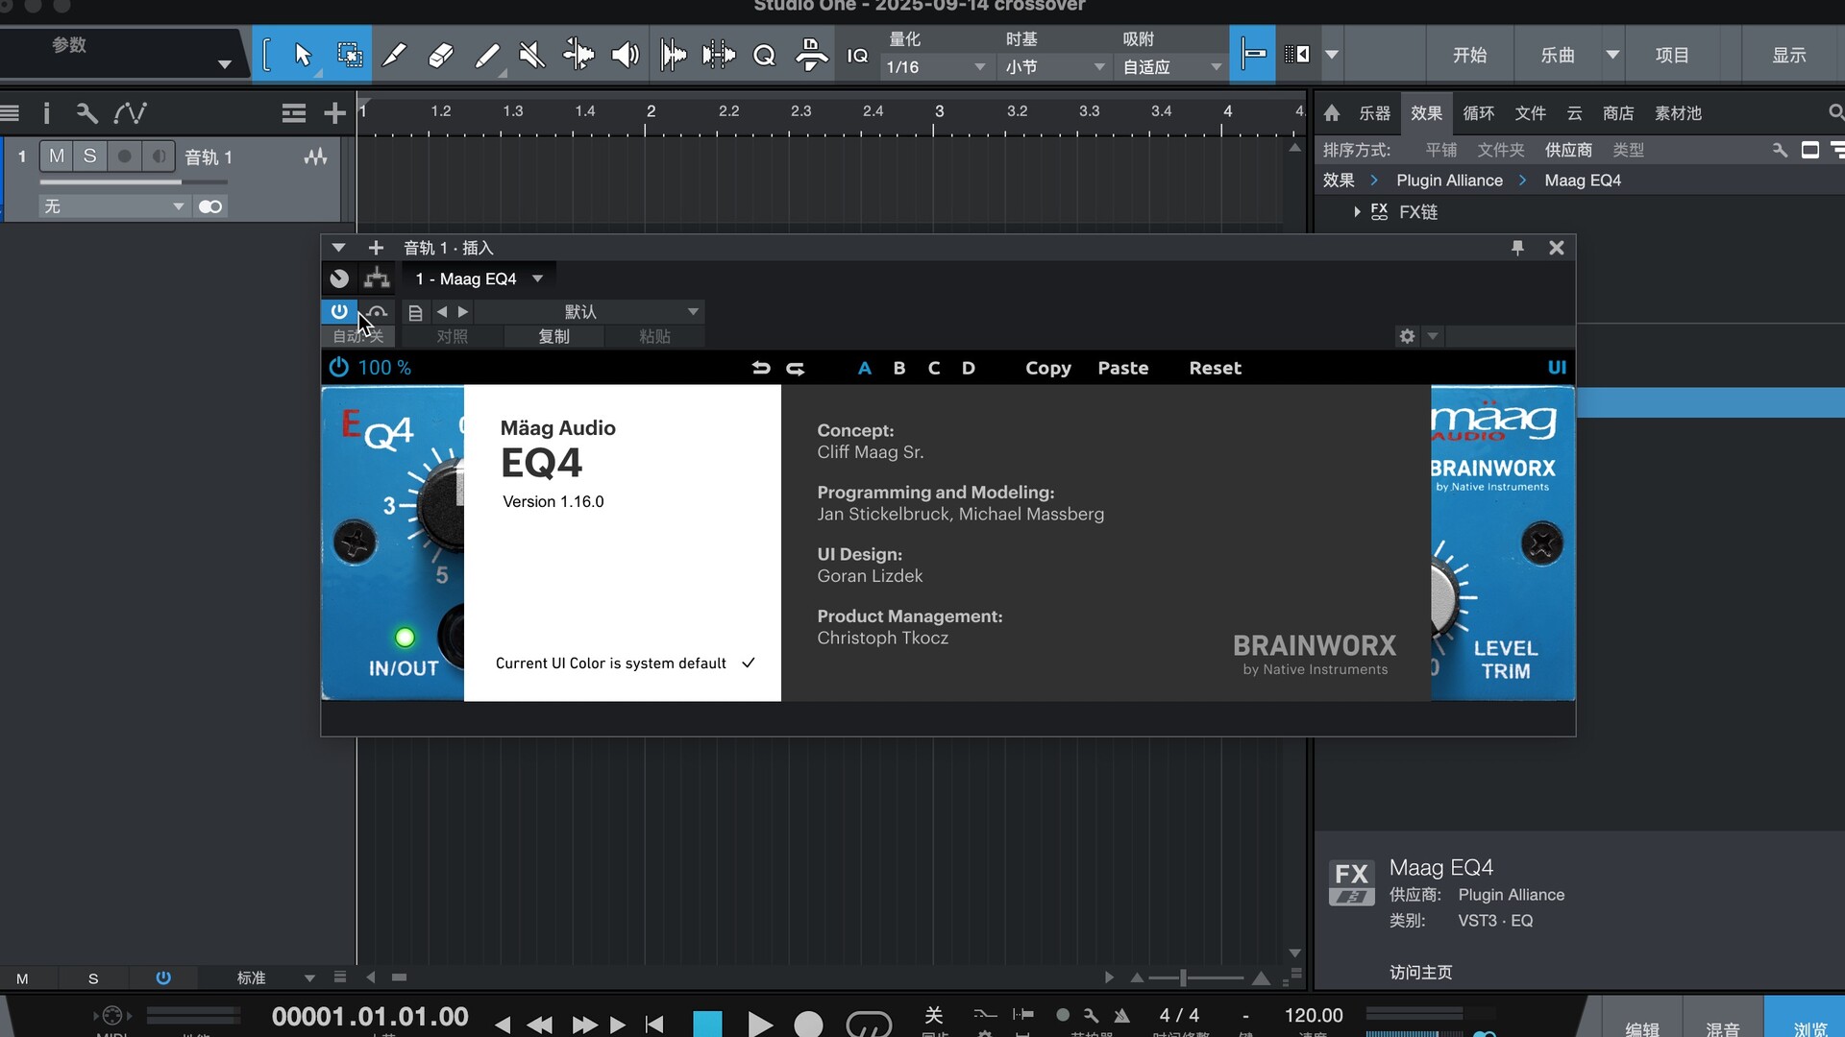Switch to the 循环 browser tab
Image resolution: width=1845 pixels, height=1037 pixels.
(1478, 113)
